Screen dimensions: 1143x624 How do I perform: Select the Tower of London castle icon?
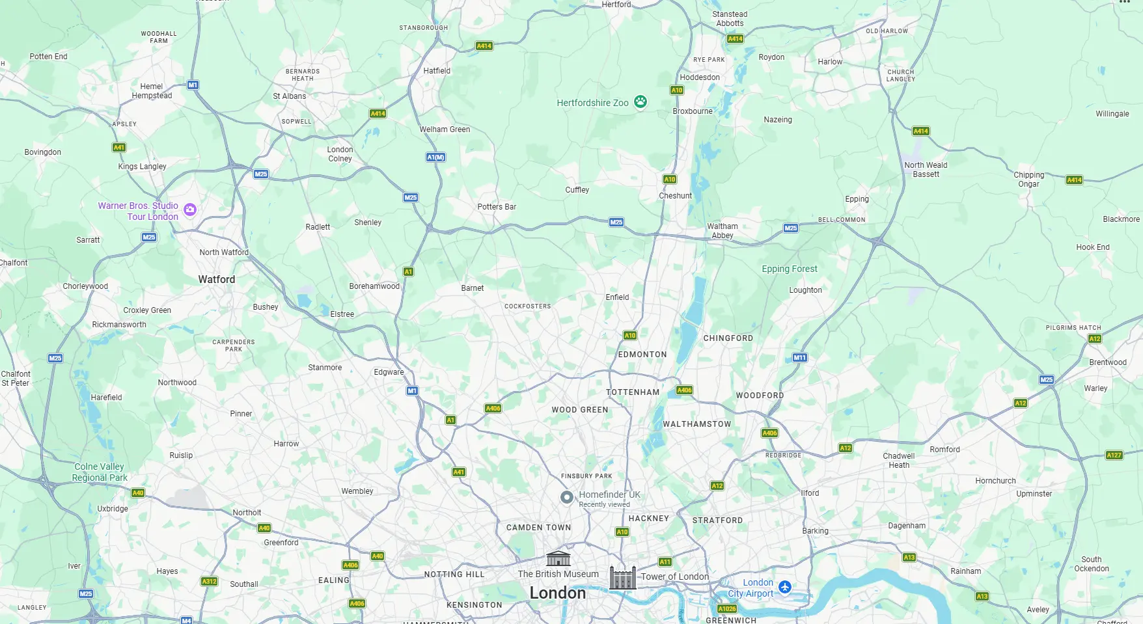click(x=622, y=578)
